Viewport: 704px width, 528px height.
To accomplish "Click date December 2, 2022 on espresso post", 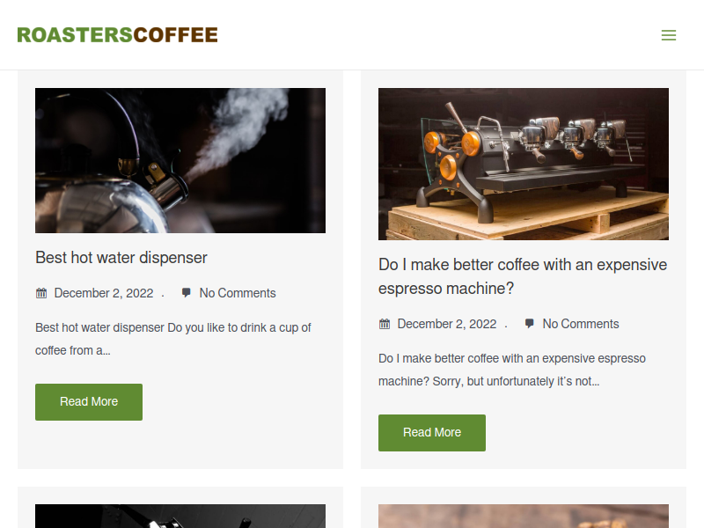I will point(447,324).
